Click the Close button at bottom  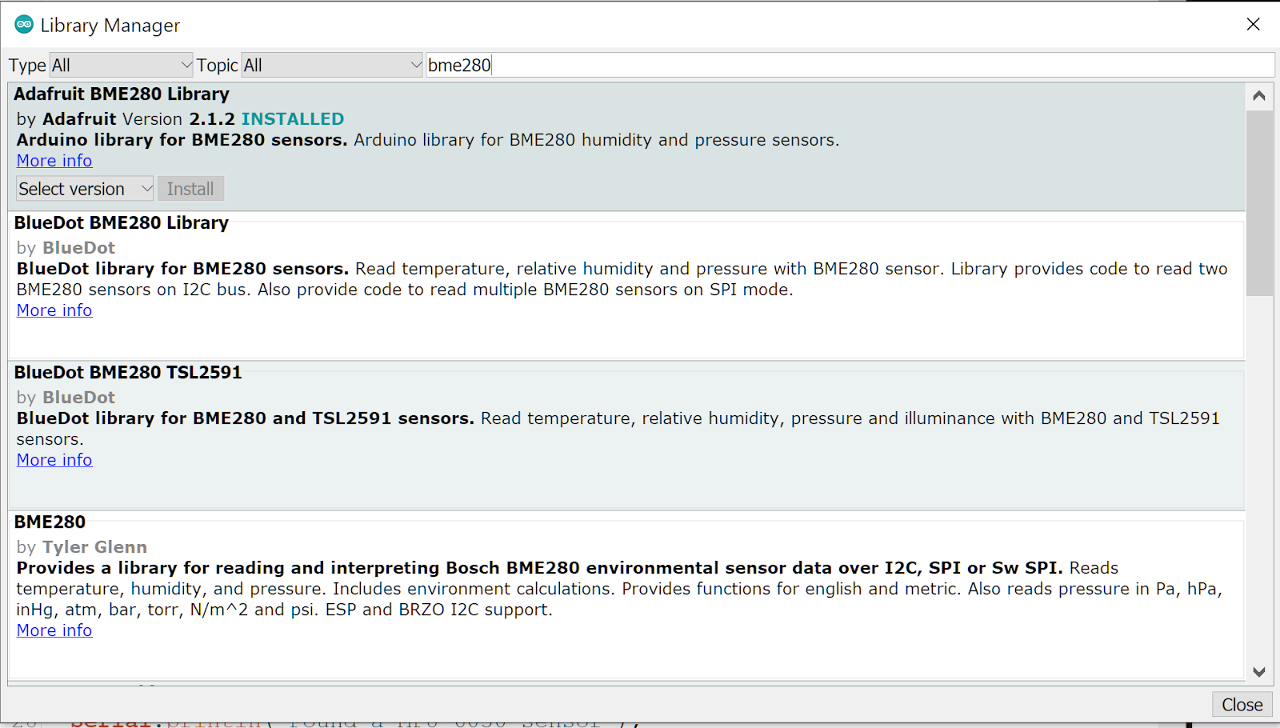[x=1242, y=705]
